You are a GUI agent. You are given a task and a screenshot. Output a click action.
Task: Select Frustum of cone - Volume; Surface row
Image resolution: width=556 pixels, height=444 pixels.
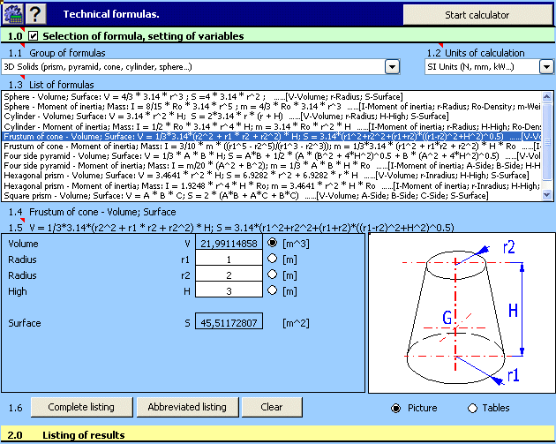(x=272, y=137)
